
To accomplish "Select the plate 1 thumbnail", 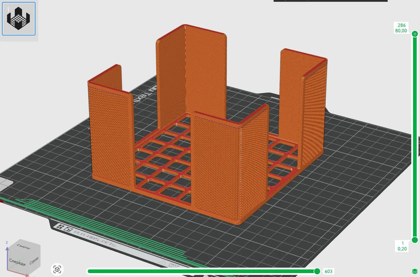I will (x=19, y=19).
